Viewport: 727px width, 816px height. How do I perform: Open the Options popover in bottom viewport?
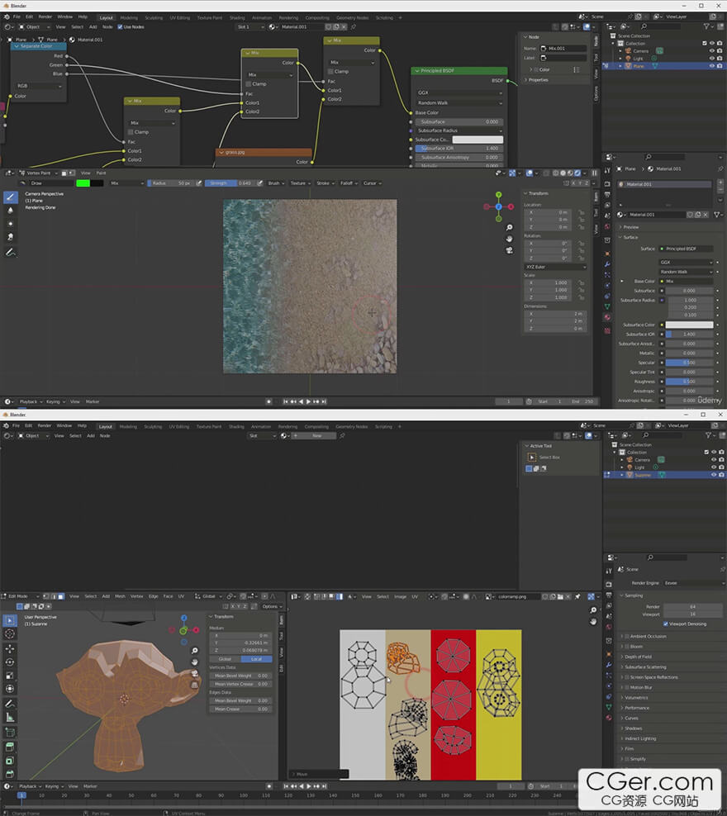272,606
